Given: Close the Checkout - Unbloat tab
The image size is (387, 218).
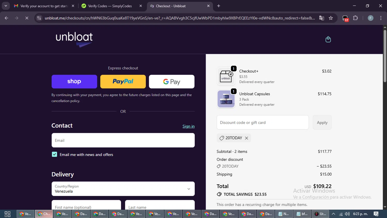Looking at the screenshot, I should point(208,6).
